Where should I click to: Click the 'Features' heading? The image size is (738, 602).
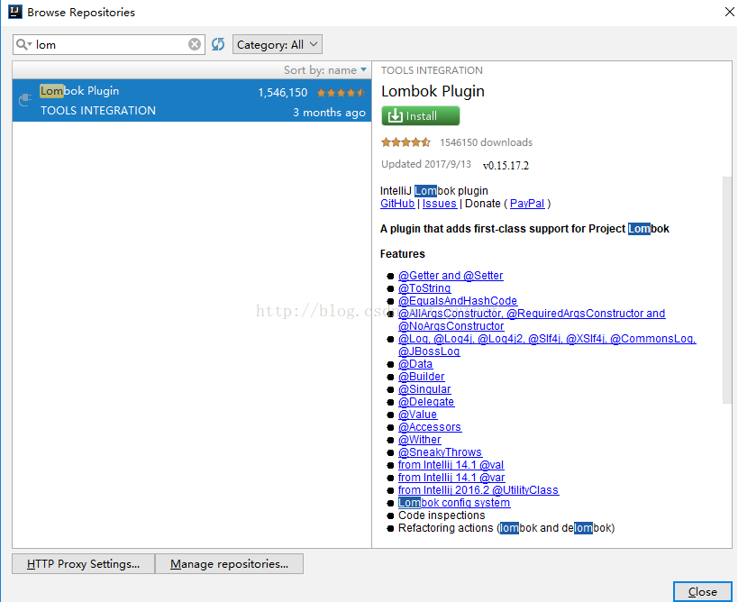403,254
